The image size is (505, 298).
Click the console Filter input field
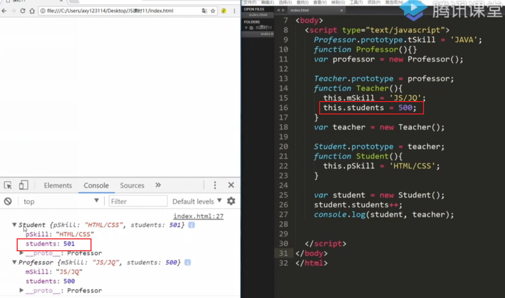(138, 201)
